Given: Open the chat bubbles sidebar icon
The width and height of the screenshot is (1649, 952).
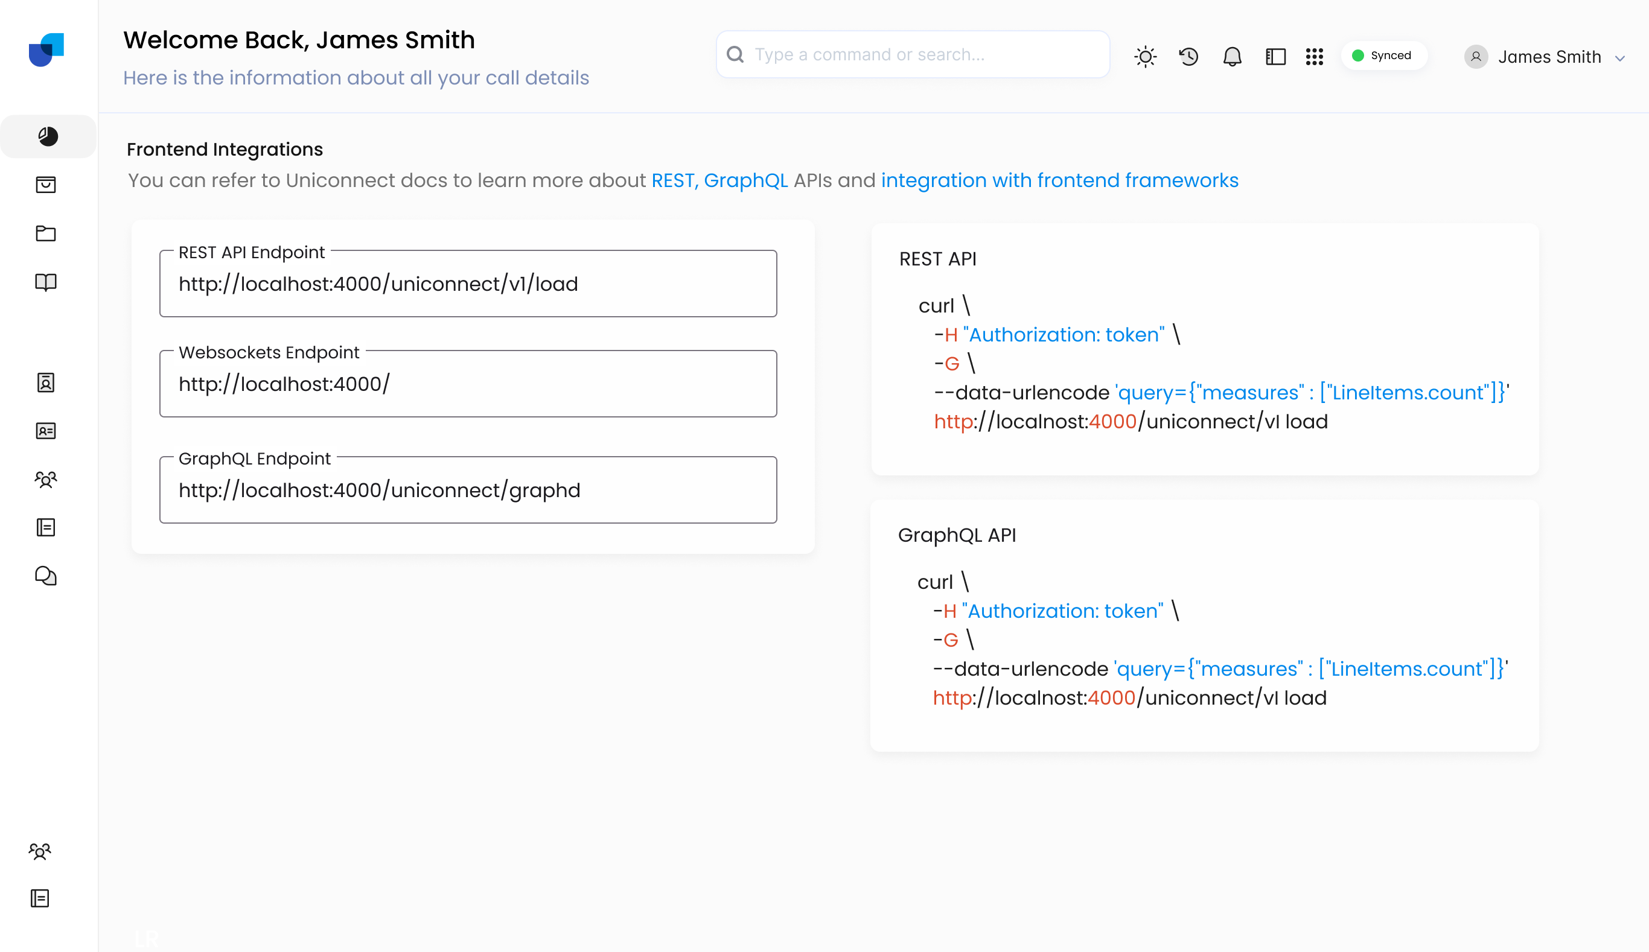Looking at the screenshot, I should click(x=46, y=576).
